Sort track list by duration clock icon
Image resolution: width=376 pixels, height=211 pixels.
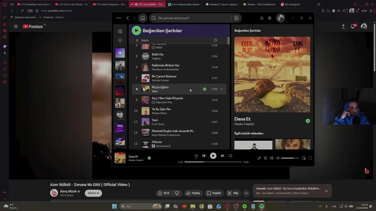coord(215,40)
